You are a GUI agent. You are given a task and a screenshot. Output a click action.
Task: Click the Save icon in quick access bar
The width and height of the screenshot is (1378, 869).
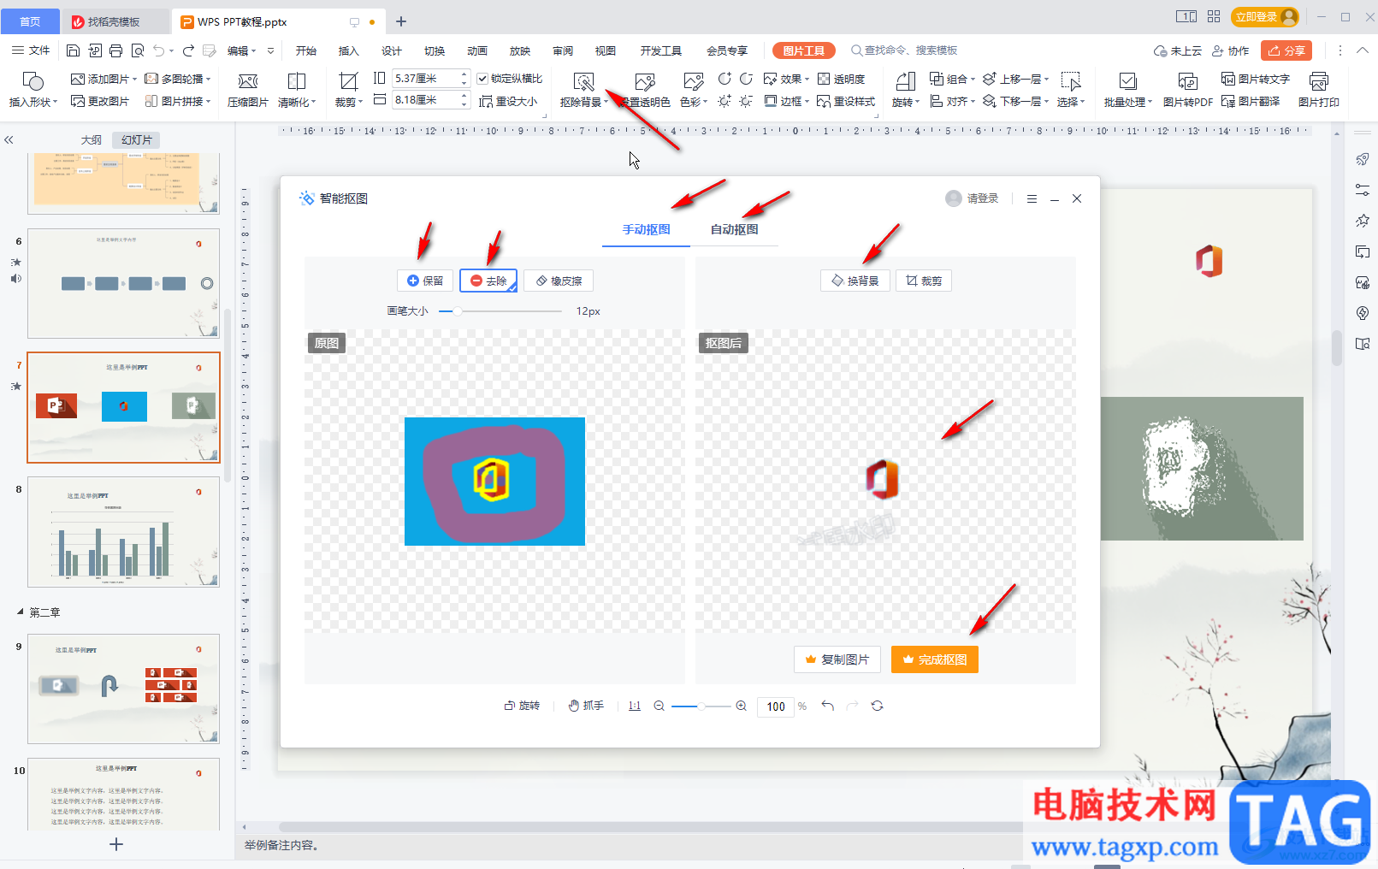coord(73,50)
